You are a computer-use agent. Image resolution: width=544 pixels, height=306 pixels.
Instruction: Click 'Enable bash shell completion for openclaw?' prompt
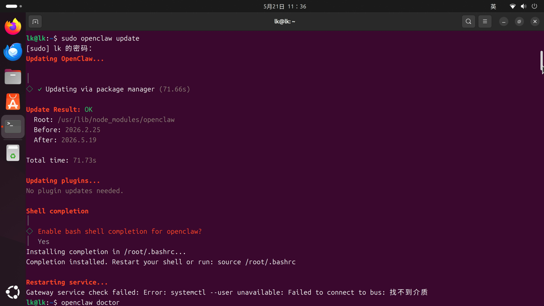(x=120, y=232)
